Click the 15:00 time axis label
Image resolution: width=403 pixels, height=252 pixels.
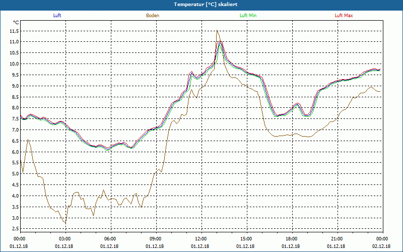point(246,239)
